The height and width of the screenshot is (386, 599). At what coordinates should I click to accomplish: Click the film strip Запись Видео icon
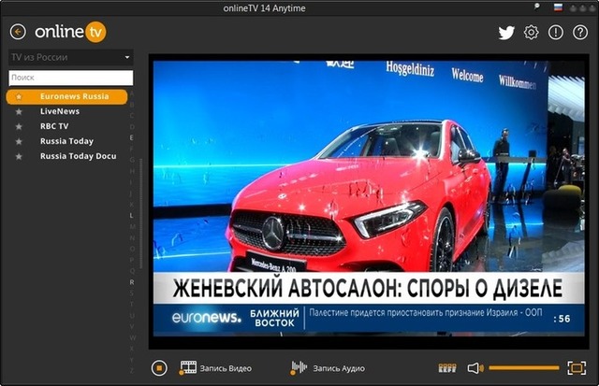pyautogui.click(x=188, y=368)
